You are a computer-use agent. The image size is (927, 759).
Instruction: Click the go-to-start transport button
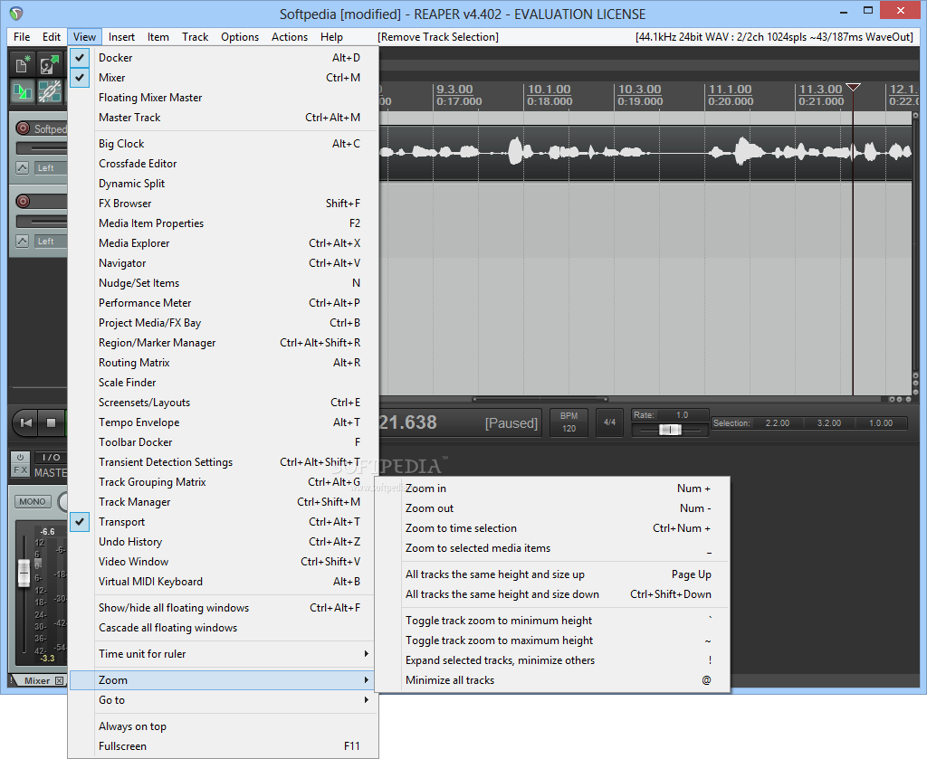pos(26,422)
